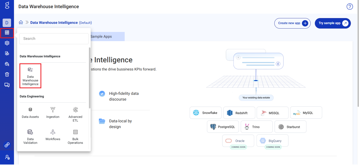
Task: Open Bulk Operations app
Action: pos(75,136)
